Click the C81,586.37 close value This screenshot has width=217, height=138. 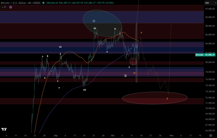coord(90,3)
